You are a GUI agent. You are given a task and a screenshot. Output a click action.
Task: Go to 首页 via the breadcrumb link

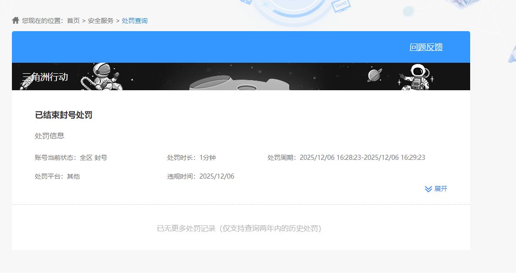pyautogui.click(x=73, y=21)
